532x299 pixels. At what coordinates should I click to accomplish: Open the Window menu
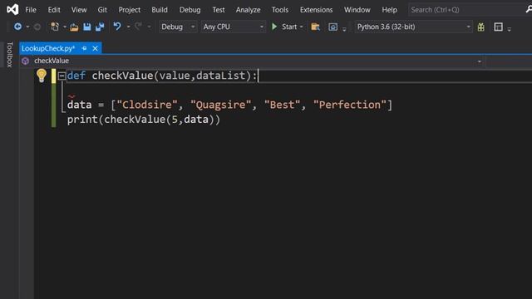pyautogui.click(x=357, y=10)
